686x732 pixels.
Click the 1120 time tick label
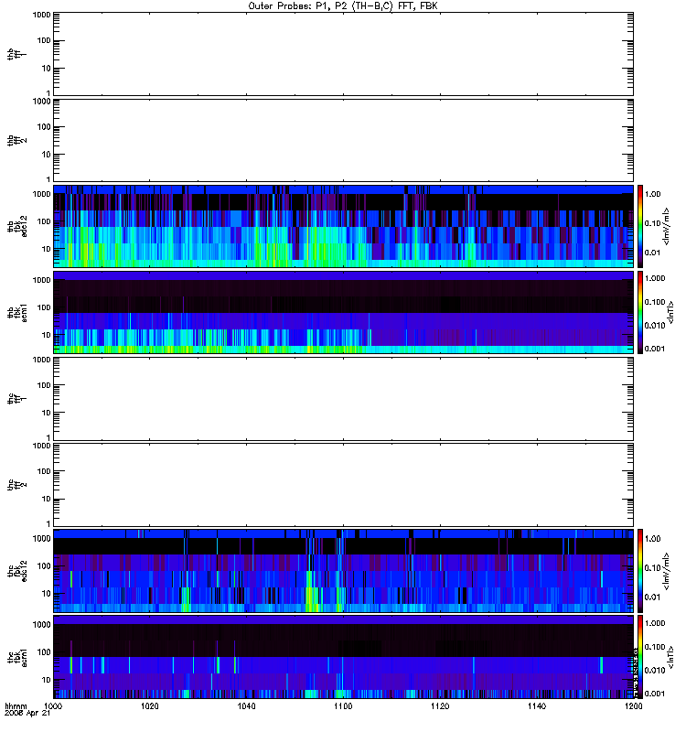pos(440,705)
